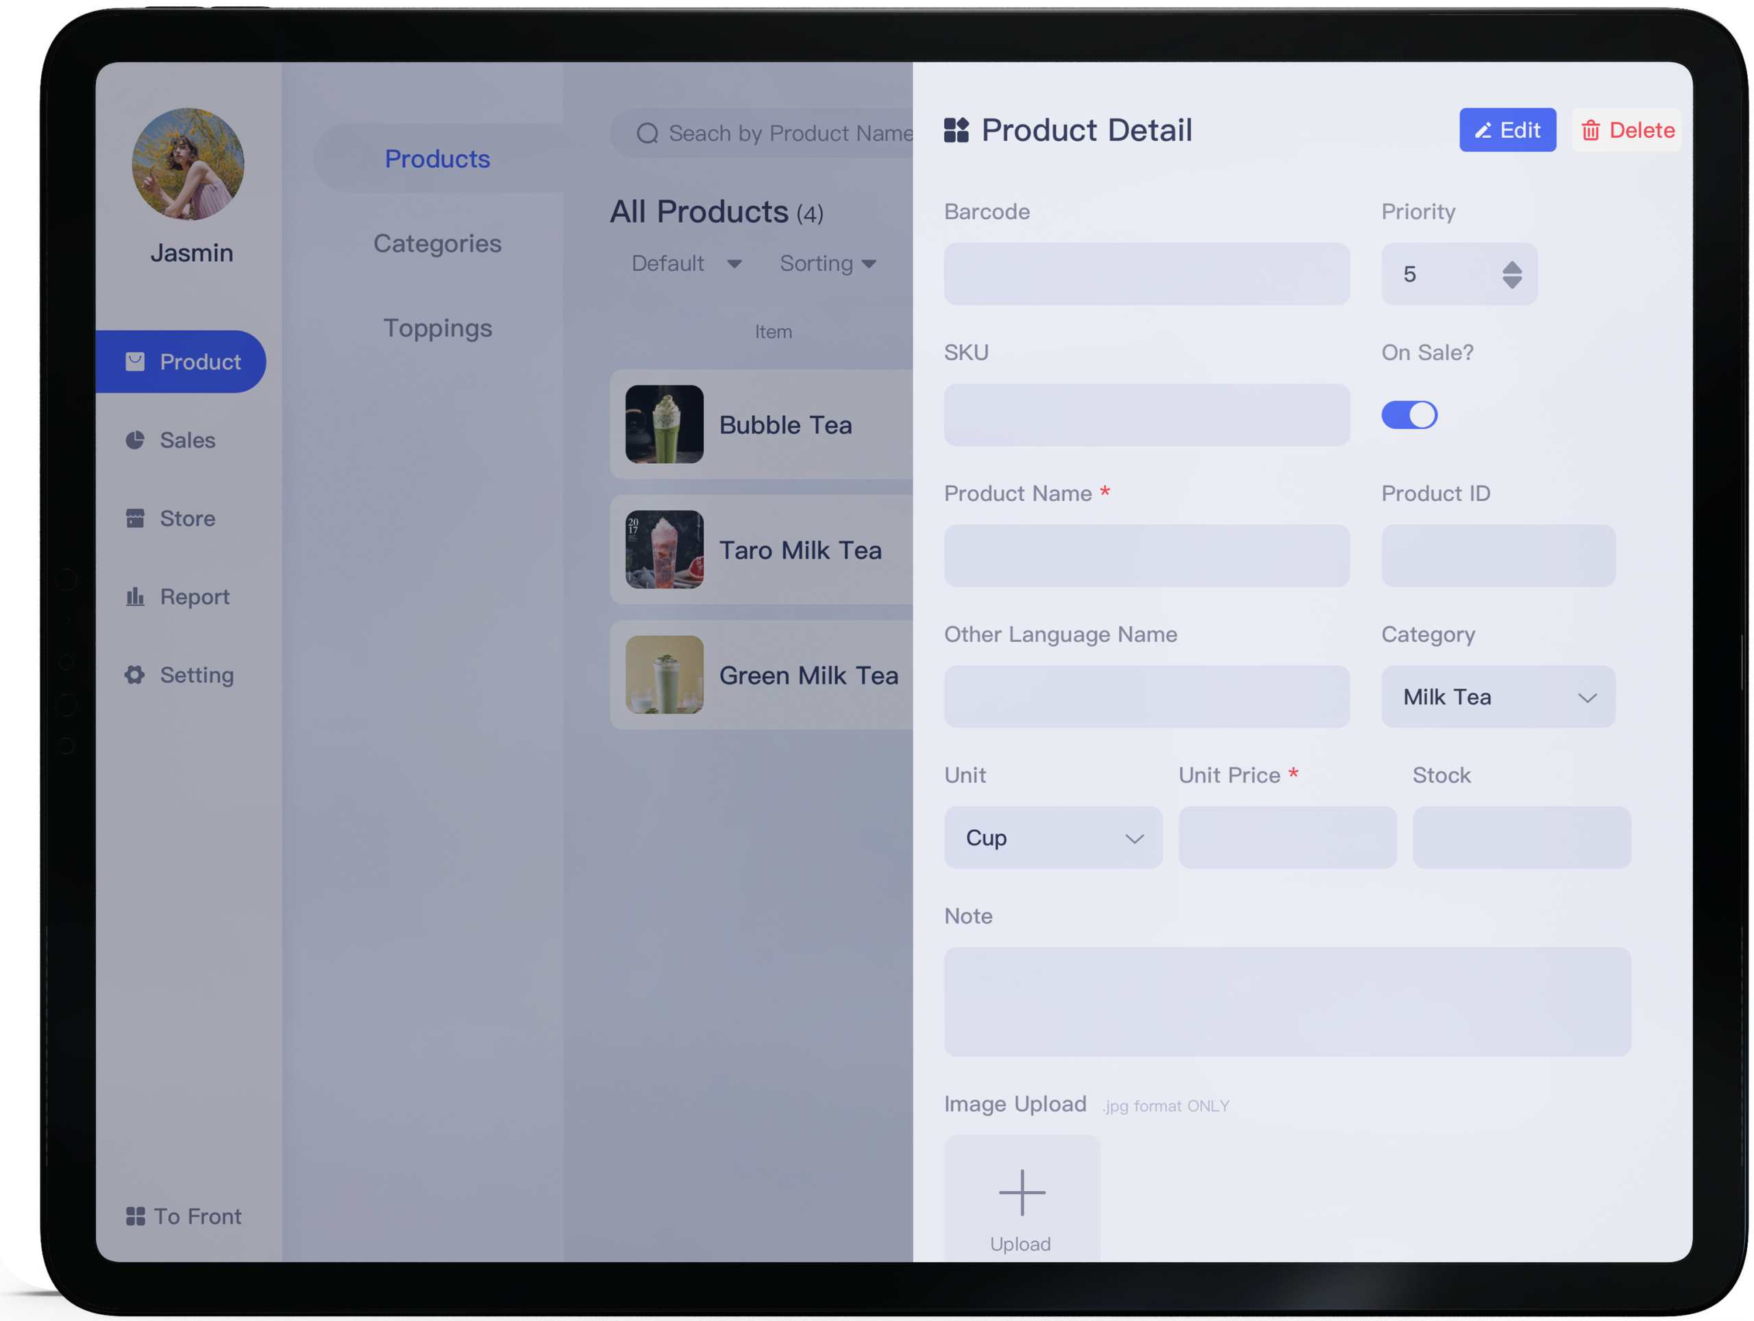1754x1321 pixels.
Task: Expand the Unit Cup dropdown
Action: coord(1052,838)
